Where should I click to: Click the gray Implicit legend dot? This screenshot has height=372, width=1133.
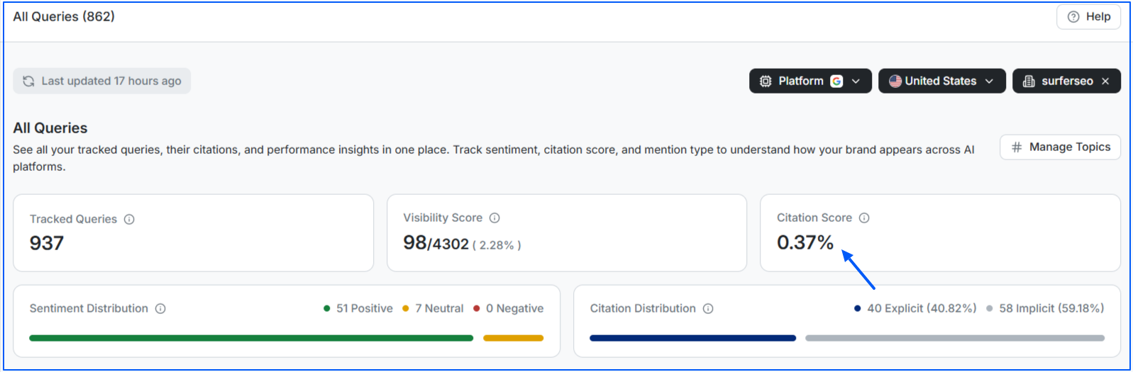point(990,308)
